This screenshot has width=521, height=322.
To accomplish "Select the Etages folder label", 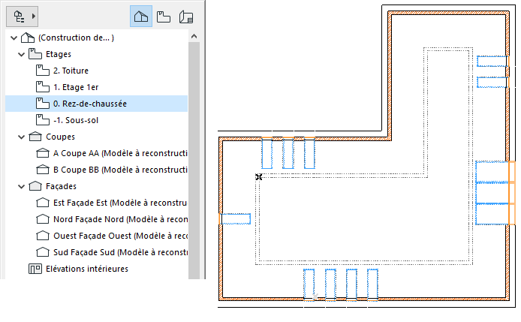I will click(x=59, y=54).
